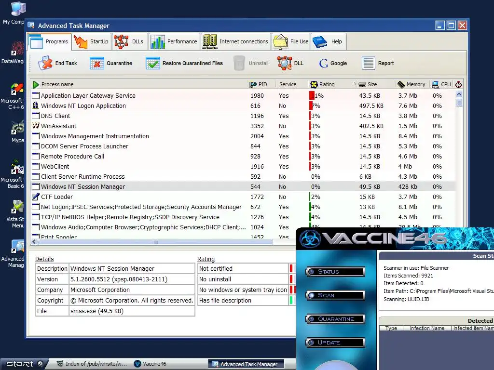Viewport: 494px width, 370px height.
Task: Click the Status button in Vaccine46
Action: pos(335,272)
